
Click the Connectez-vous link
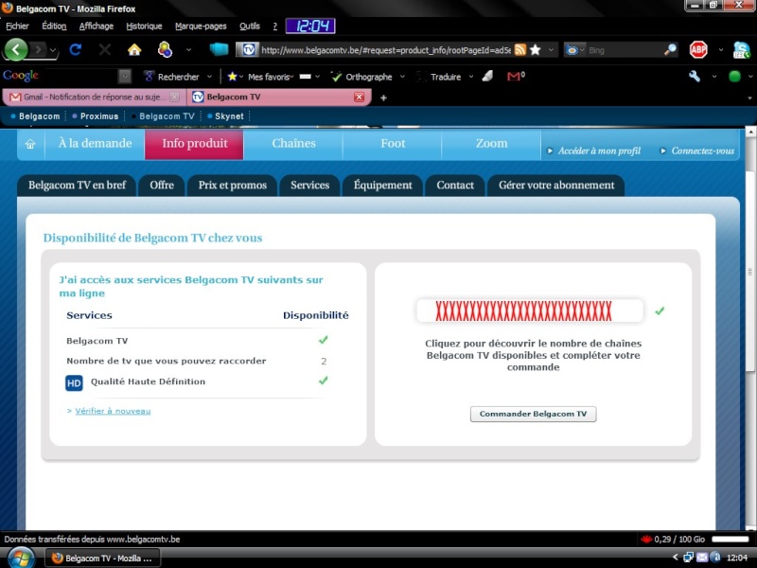[x=702, y=151]
